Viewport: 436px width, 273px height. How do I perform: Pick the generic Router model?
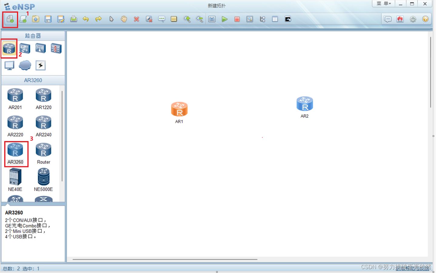44,154
